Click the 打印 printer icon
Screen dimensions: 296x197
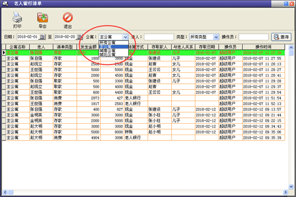(x=17, y=17)
